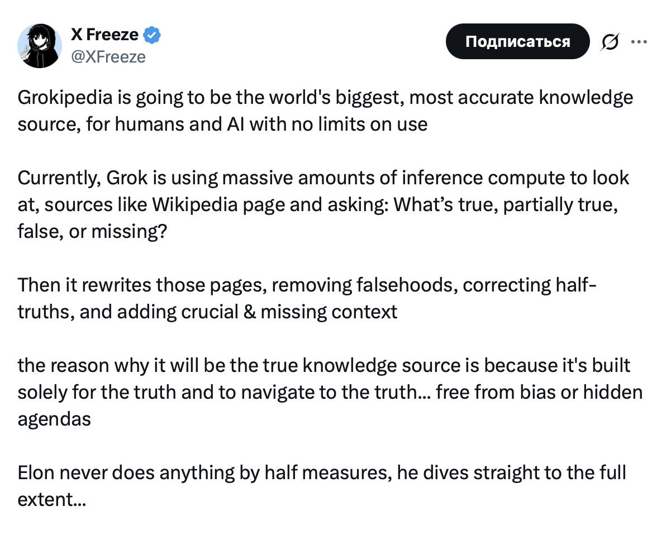Click the paragraph starting "Elon never does"

coord(322,485)
